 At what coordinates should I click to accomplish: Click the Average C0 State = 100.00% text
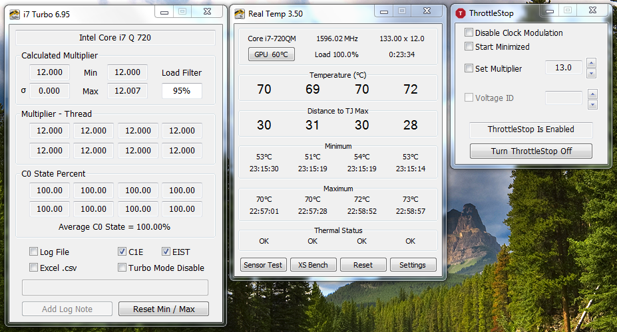click(x=114, y=227)
